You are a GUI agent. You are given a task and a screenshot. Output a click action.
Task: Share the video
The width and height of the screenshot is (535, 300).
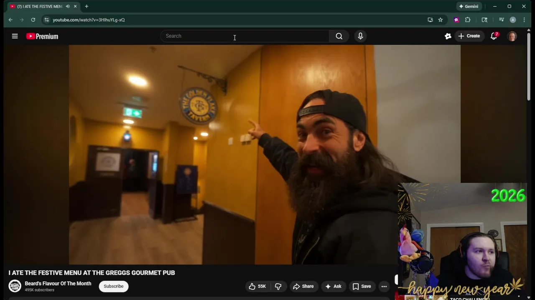pos(303,286)
